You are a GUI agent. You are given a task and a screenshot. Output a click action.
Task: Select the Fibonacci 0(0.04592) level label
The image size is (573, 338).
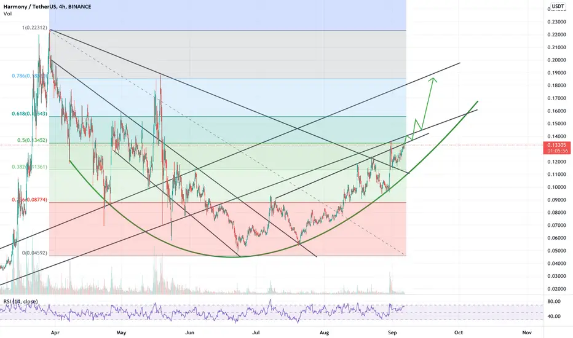click(x=34, y=253)
